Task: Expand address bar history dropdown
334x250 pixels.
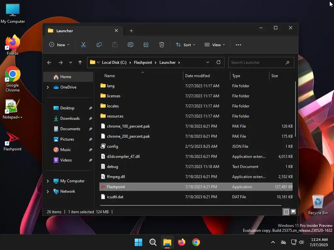Action: click(208, 62)
